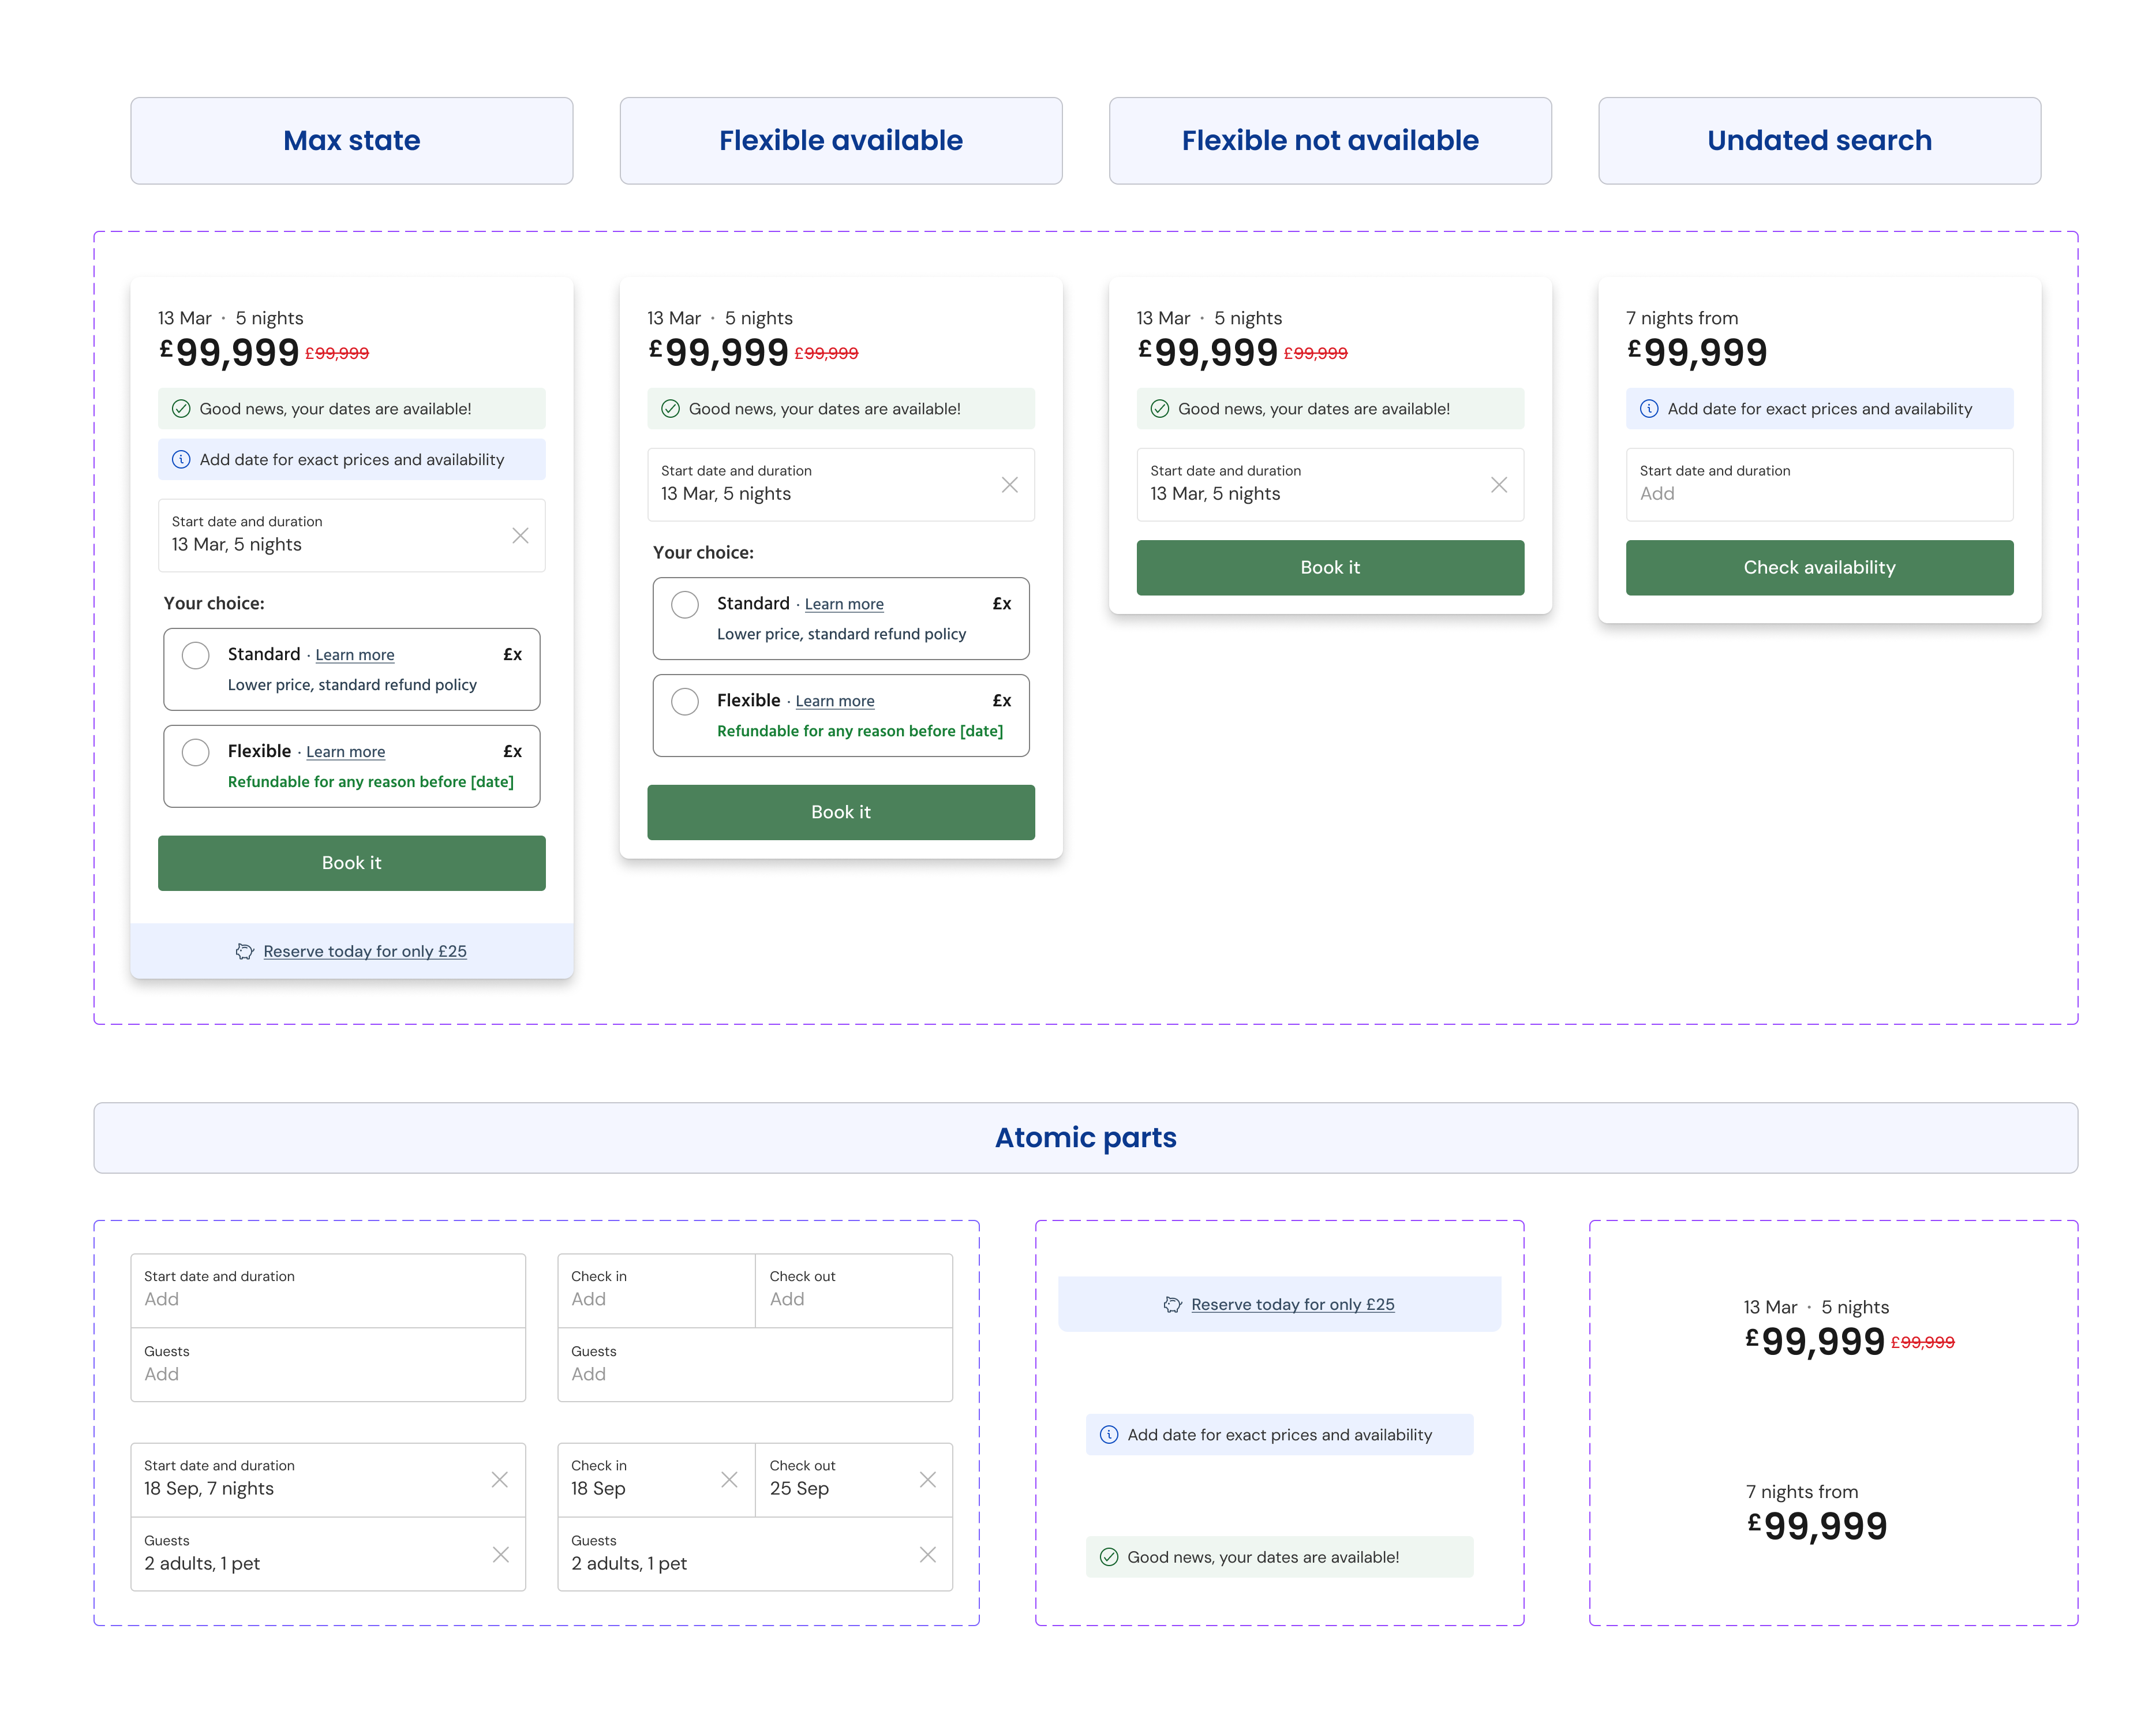Clear the '18 Sep, 7 nights' field

point(499,1479)
